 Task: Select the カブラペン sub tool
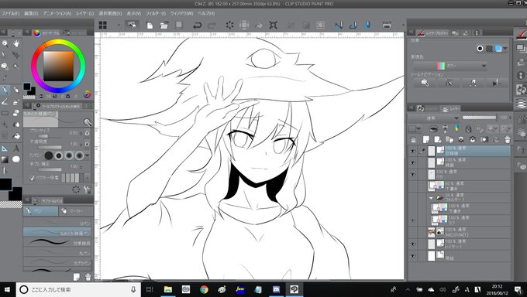[x=57, y=262]
